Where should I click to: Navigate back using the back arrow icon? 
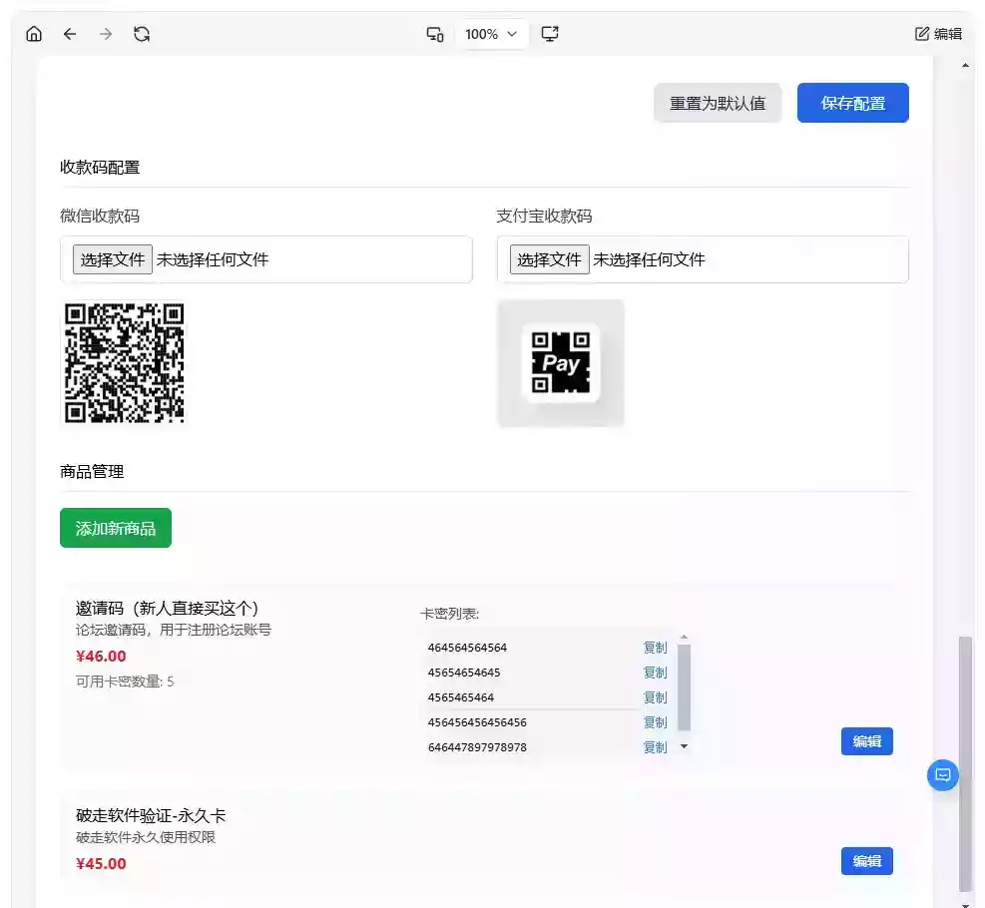[69, 33]
